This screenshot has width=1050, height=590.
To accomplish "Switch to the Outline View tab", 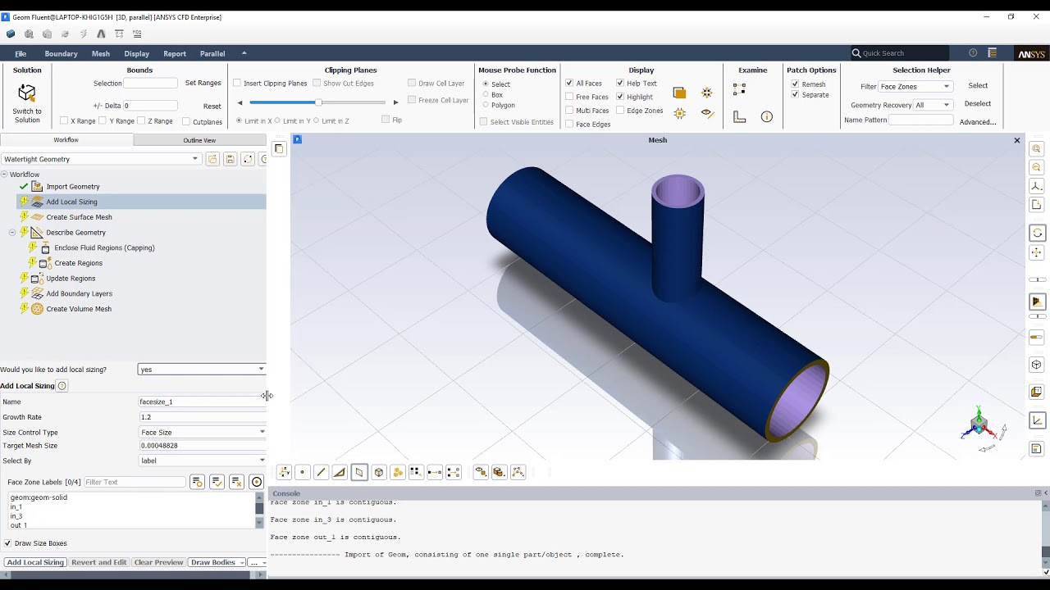I will tap(199, 140).
